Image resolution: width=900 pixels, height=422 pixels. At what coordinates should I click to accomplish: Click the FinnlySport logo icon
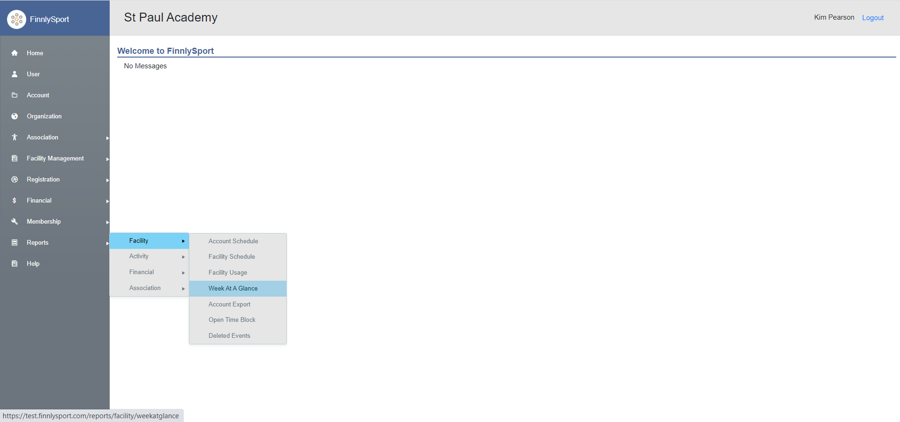point(16,19)
